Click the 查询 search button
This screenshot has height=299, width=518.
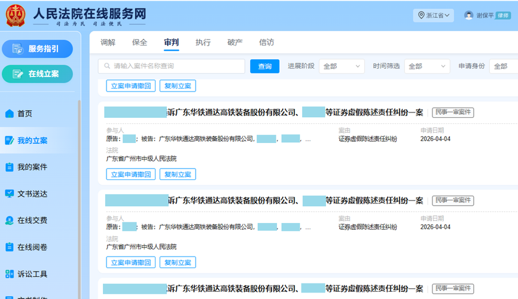264,66
